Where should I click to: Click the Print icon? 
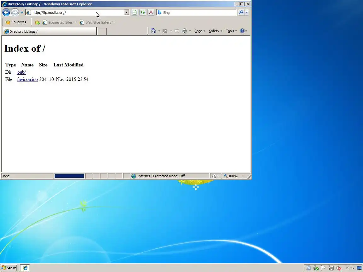click(184, 31)
